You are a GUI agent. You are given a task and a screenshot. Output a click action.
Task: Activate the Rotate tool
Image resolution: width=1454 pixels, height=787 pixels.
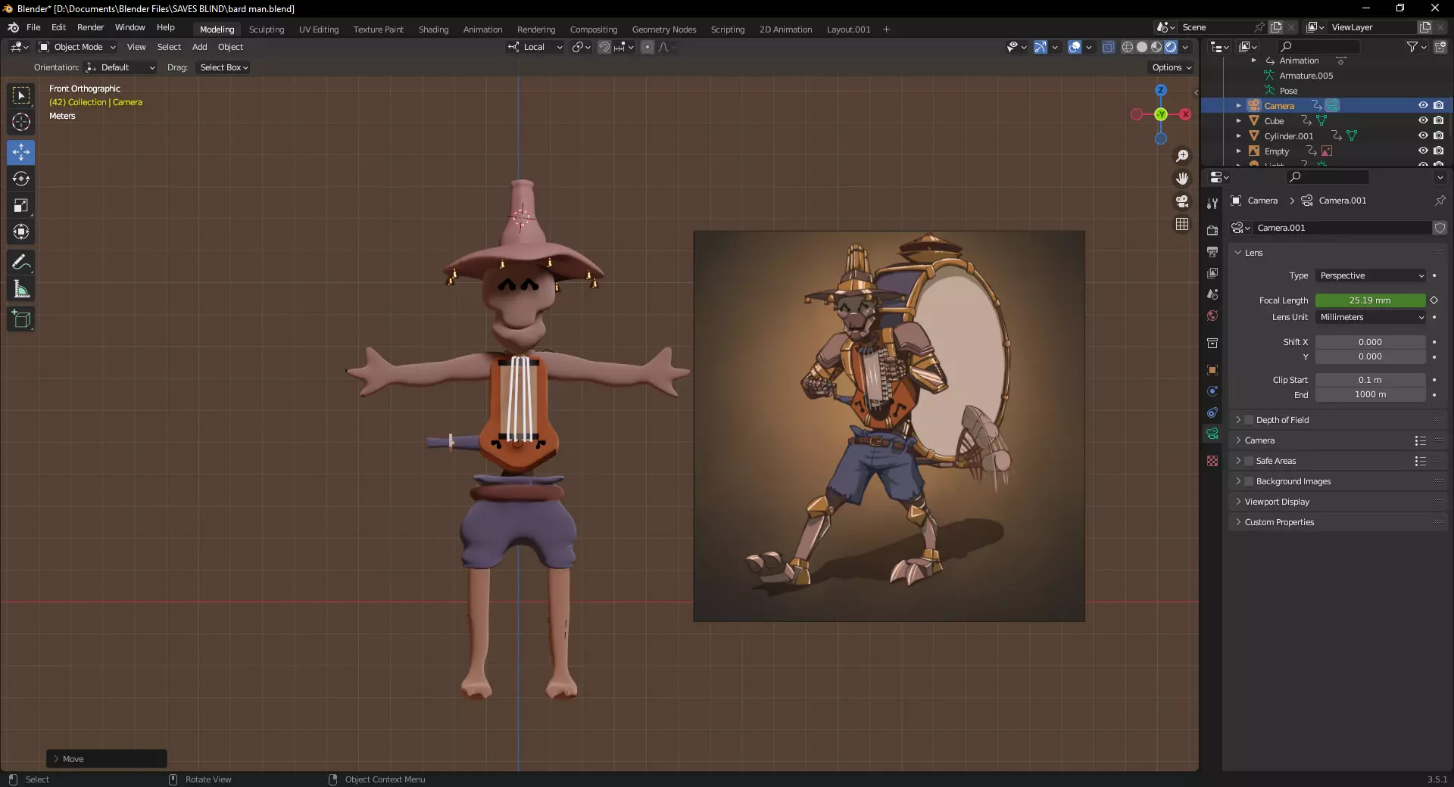pyautogui.click(x=21, y=179)
